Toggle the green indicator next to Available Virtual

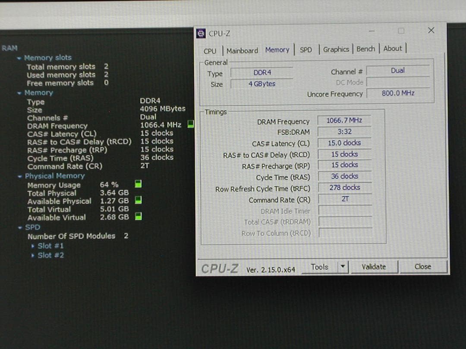pyautogui.click(x=138, y=217)
